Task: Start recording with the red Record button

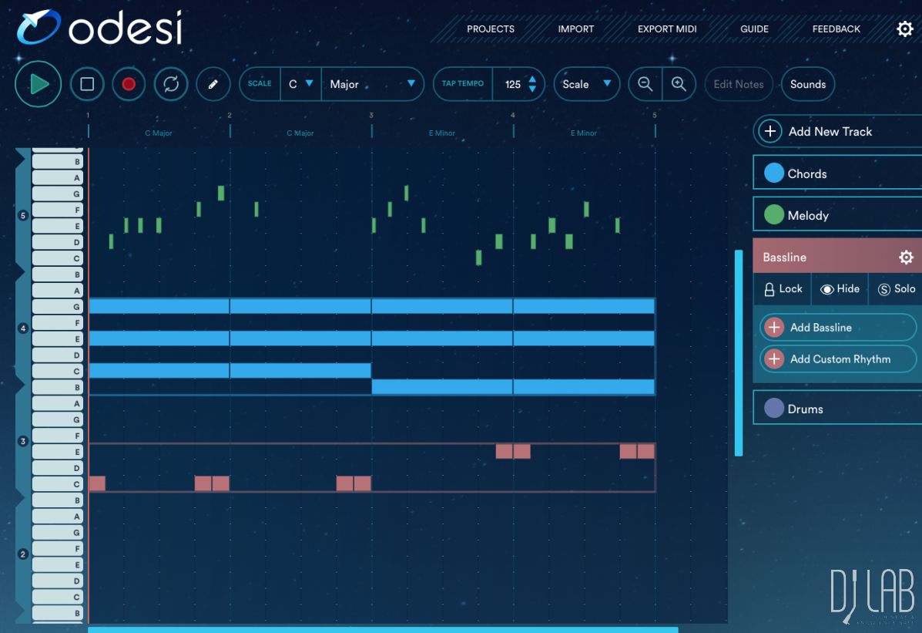Action: click(x=129, y=84)
